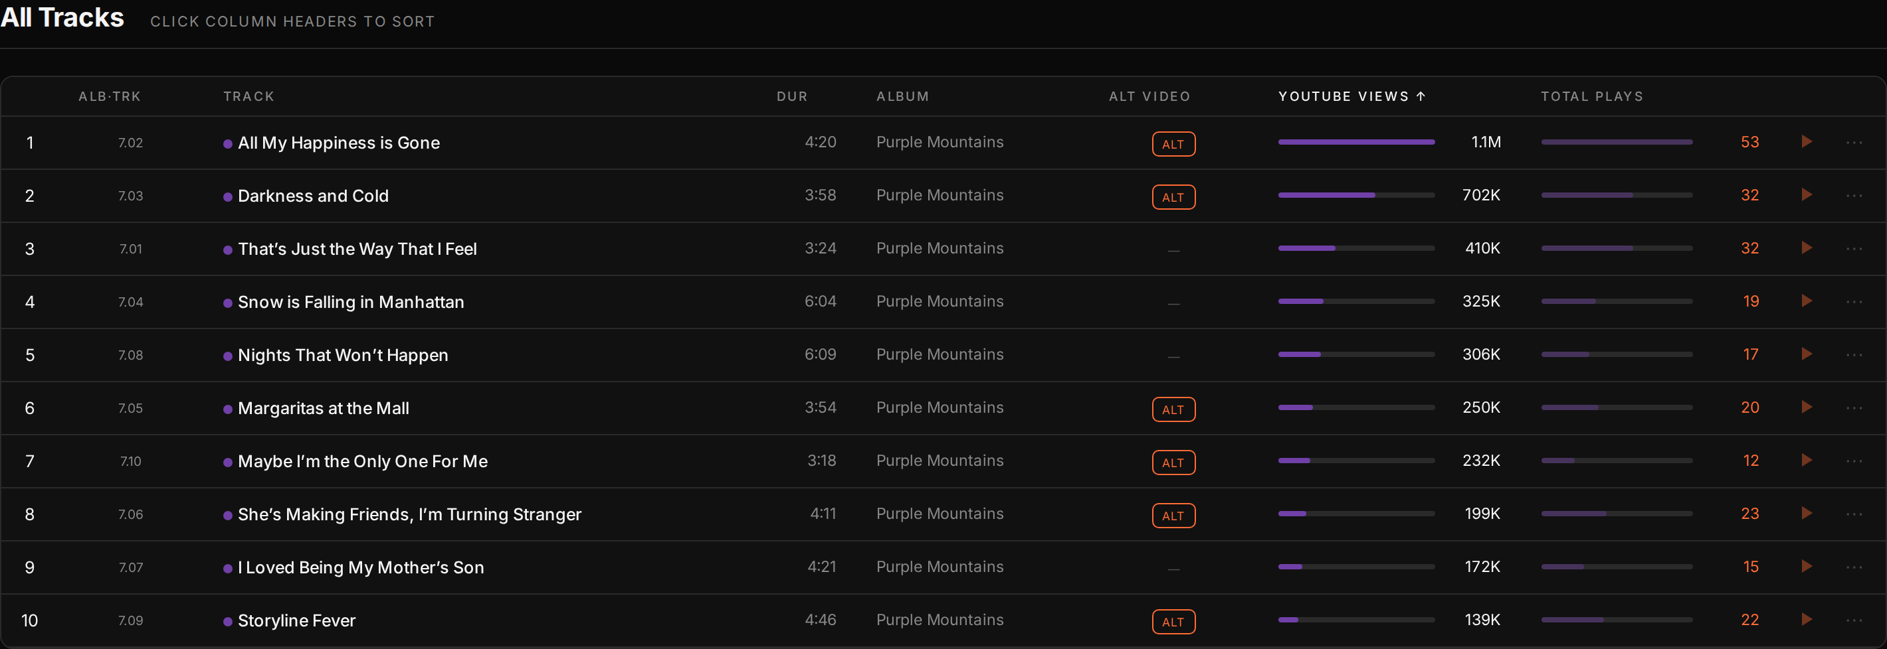Image resolution: width=1887 pixels, height=649 pixels.
Task: Start playback of Margaritas at the Mall
Action: 1807,407
